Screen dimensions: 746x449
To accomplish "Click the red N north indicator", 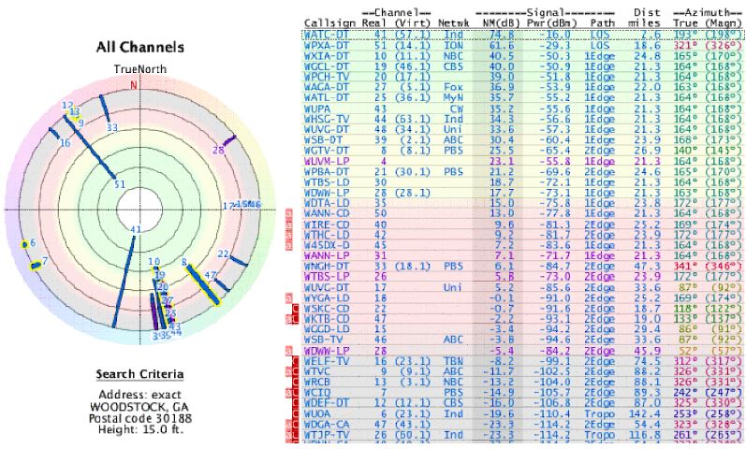I will tap(134, 85).
